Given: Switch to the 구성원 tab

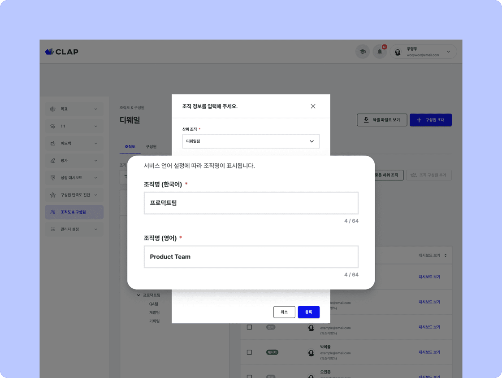Looking at the screenshot, I should [151, 146].
